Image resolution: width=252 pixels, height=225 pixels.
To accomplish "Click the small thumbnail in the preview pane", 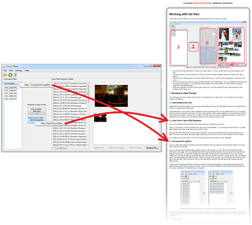I will (x=100, y=118).
